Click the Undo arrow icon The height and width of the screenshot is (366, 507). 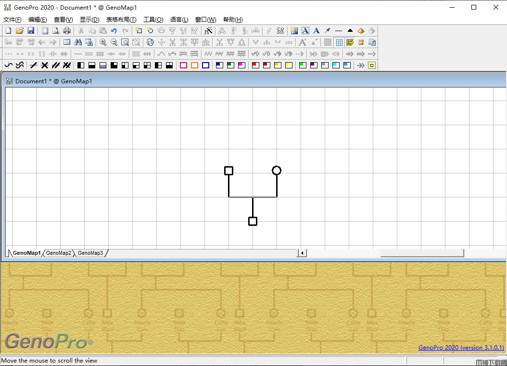click(x=114, y=31)
